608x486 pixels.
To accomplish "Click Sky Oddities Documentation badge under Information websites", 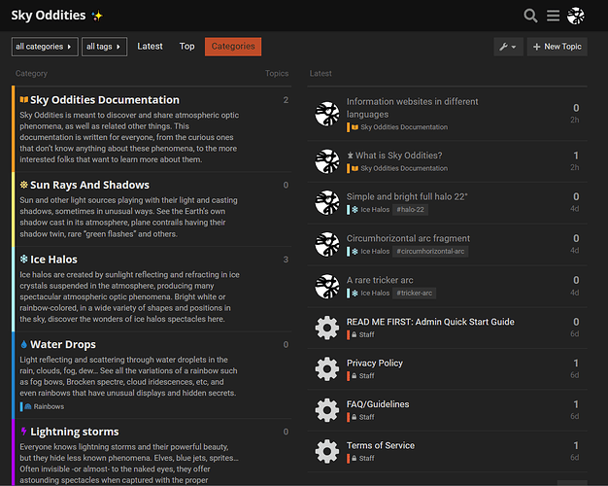I will (397, 127).
